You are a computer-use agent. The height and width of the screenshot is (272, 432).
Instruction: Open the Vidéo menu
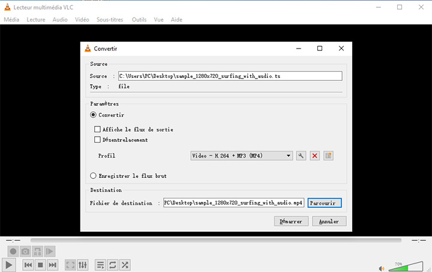tap(82, 20)
